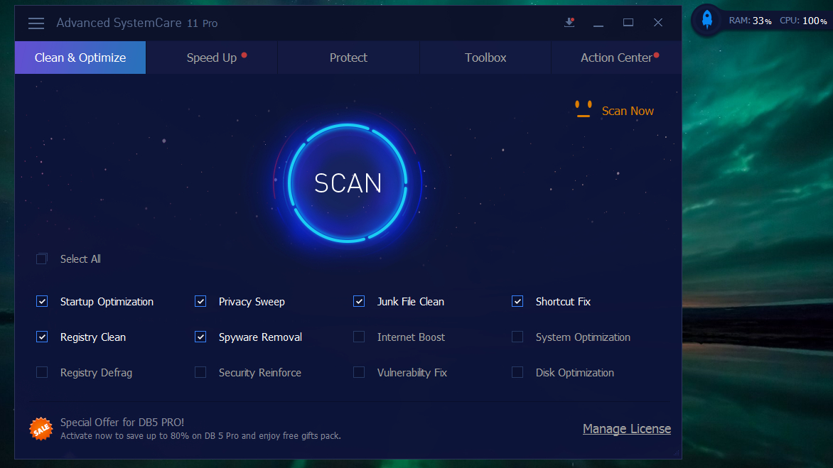Enable Internet Boost
Screen dimensions: 833x468
358,337
